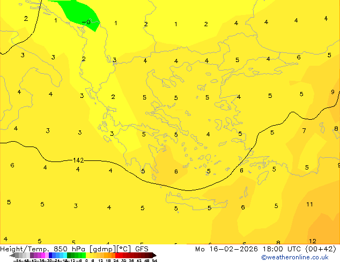Click the '54' legend scale label
The width and height of the screenshot is (340, 262).
click(x=154, y=260)
